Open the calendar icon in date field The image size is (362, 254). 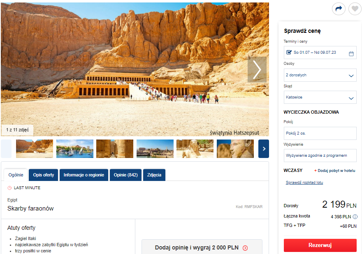tap(351, 54)
